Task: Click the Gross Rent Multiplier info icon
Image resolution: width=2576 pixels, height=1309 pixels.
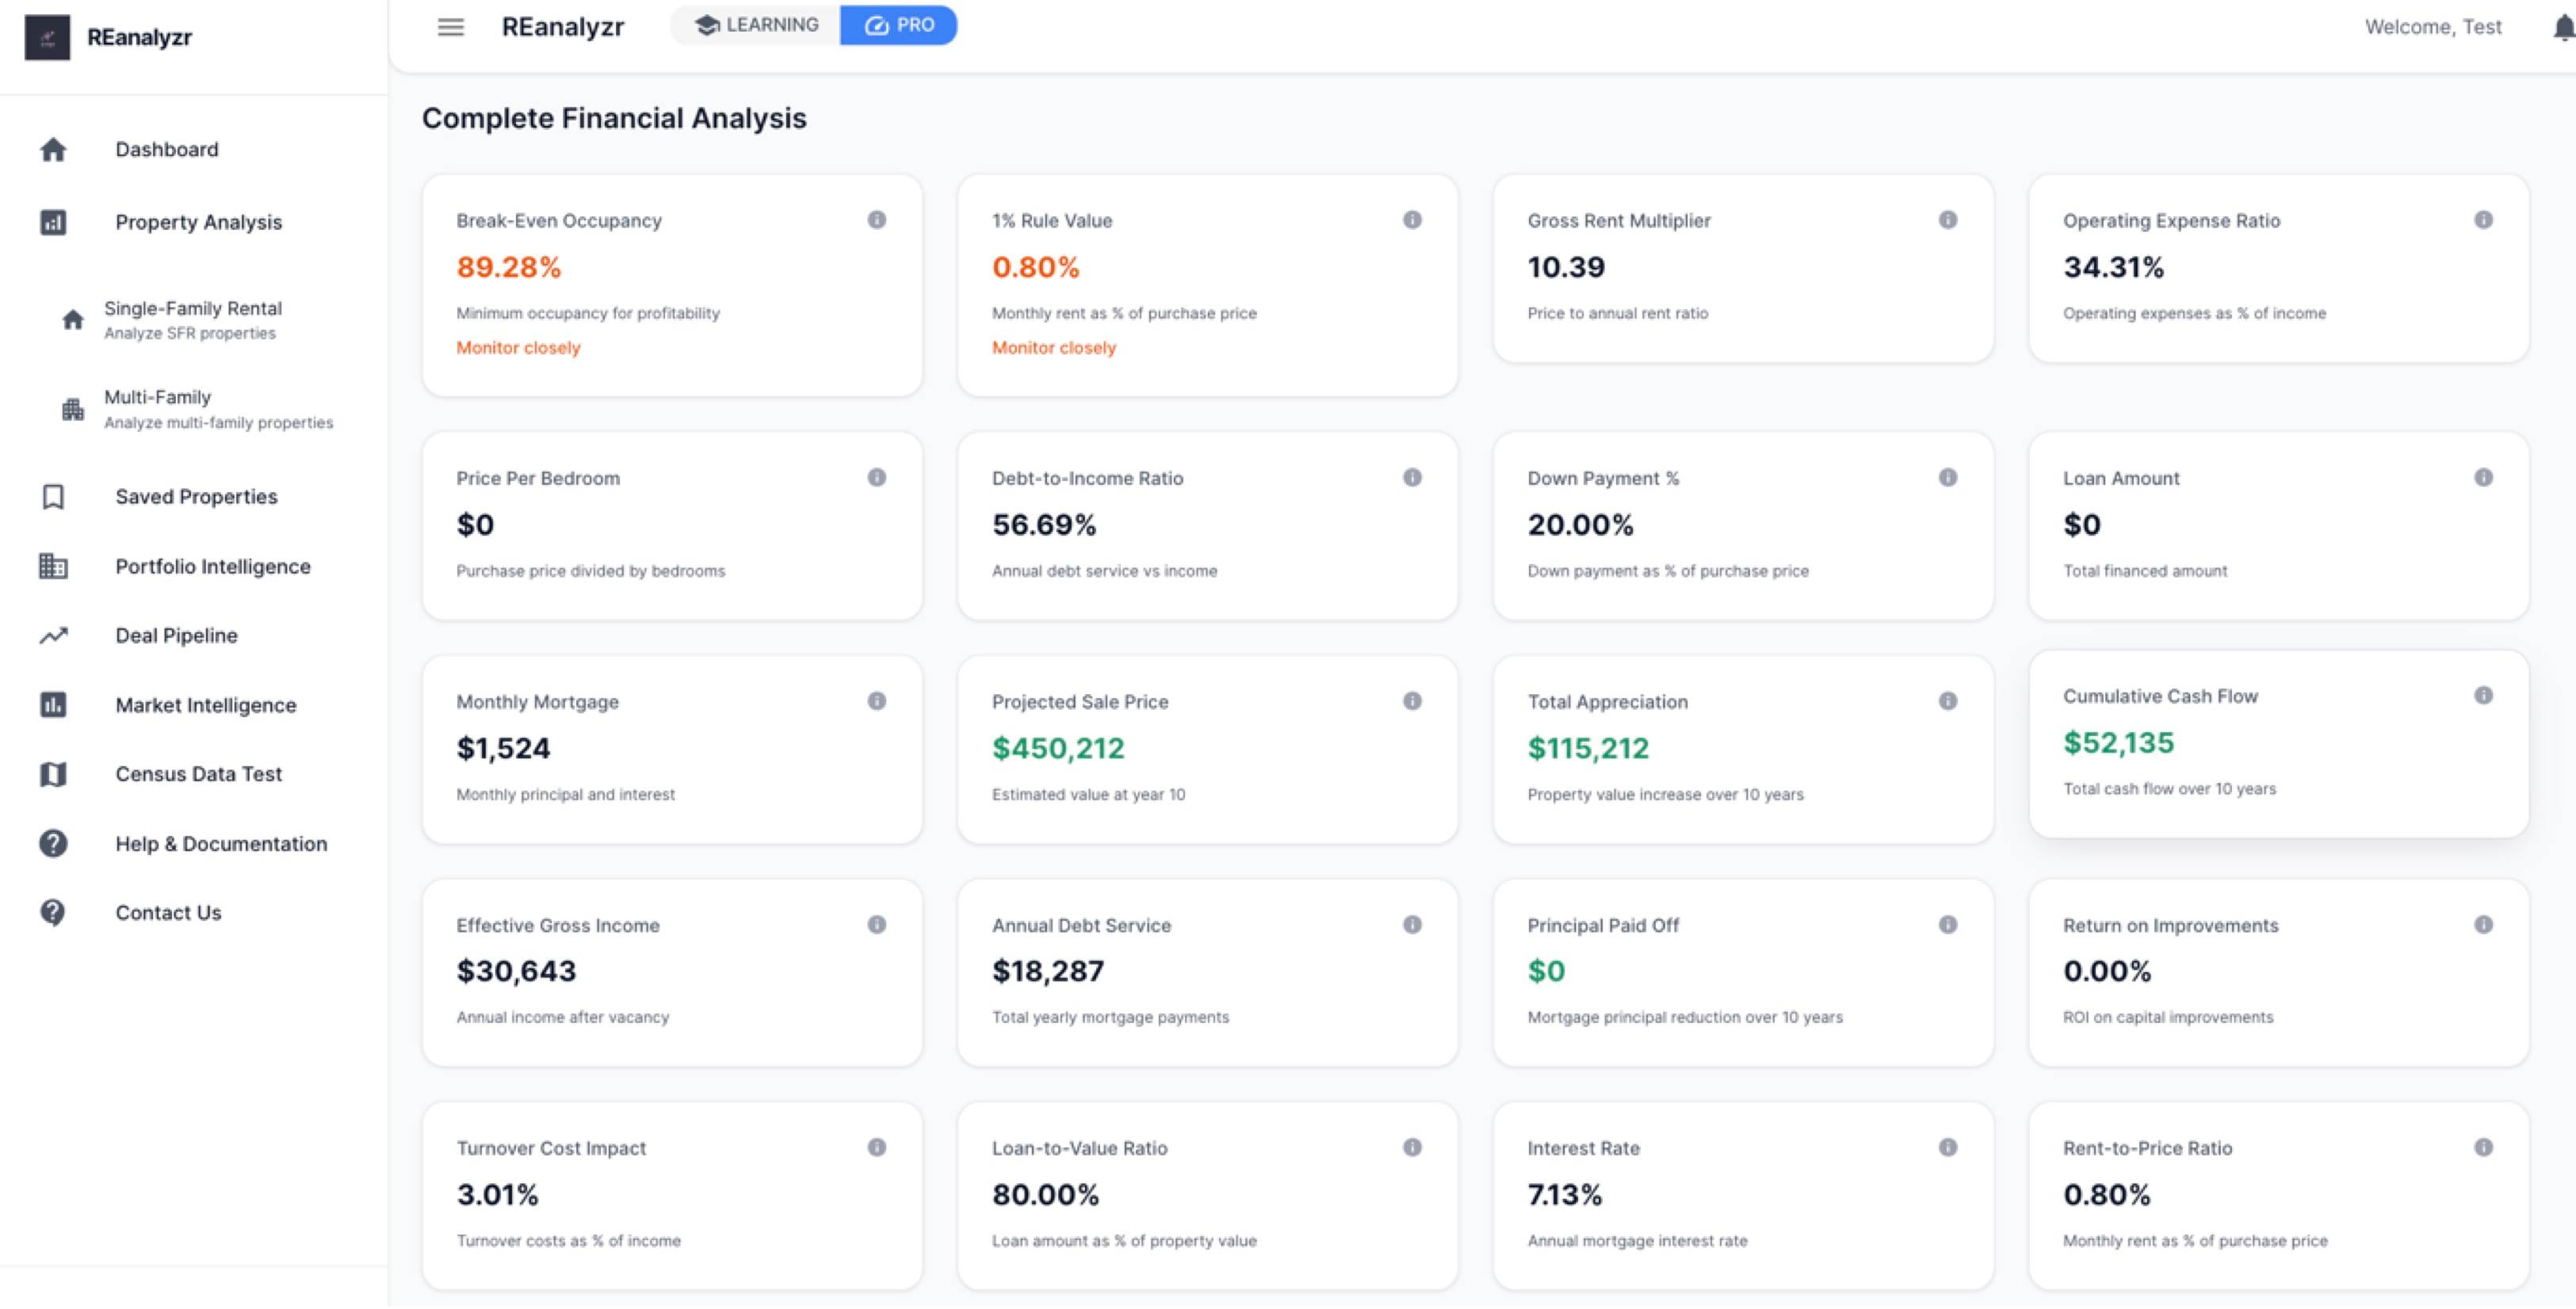Action: point(1947,220)
